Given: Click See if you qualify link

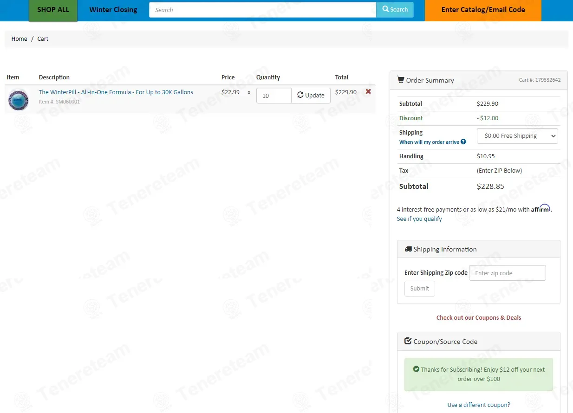Looking at the screenshot, I should coord(419,219).
